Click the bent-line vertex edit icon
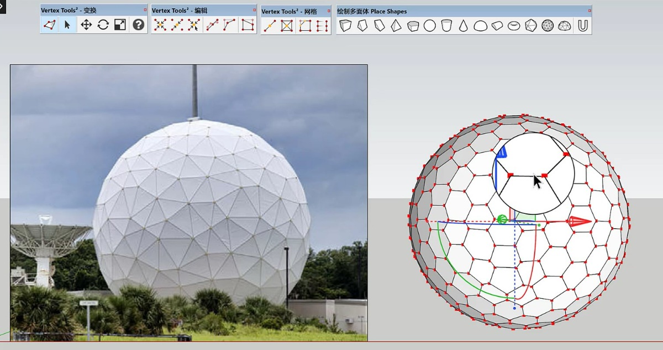Viewport: 663px width, 350px height. point(229,25)
